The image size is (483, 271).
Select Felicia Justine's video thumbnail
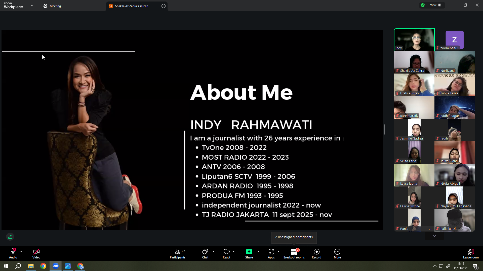tap(414, 198)
